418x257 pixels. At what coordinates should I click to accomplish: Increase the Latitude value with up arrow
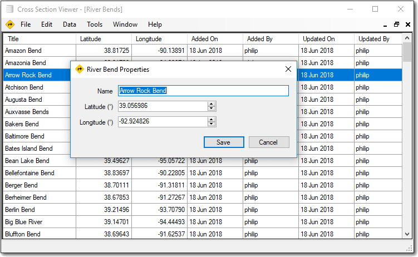212,103
